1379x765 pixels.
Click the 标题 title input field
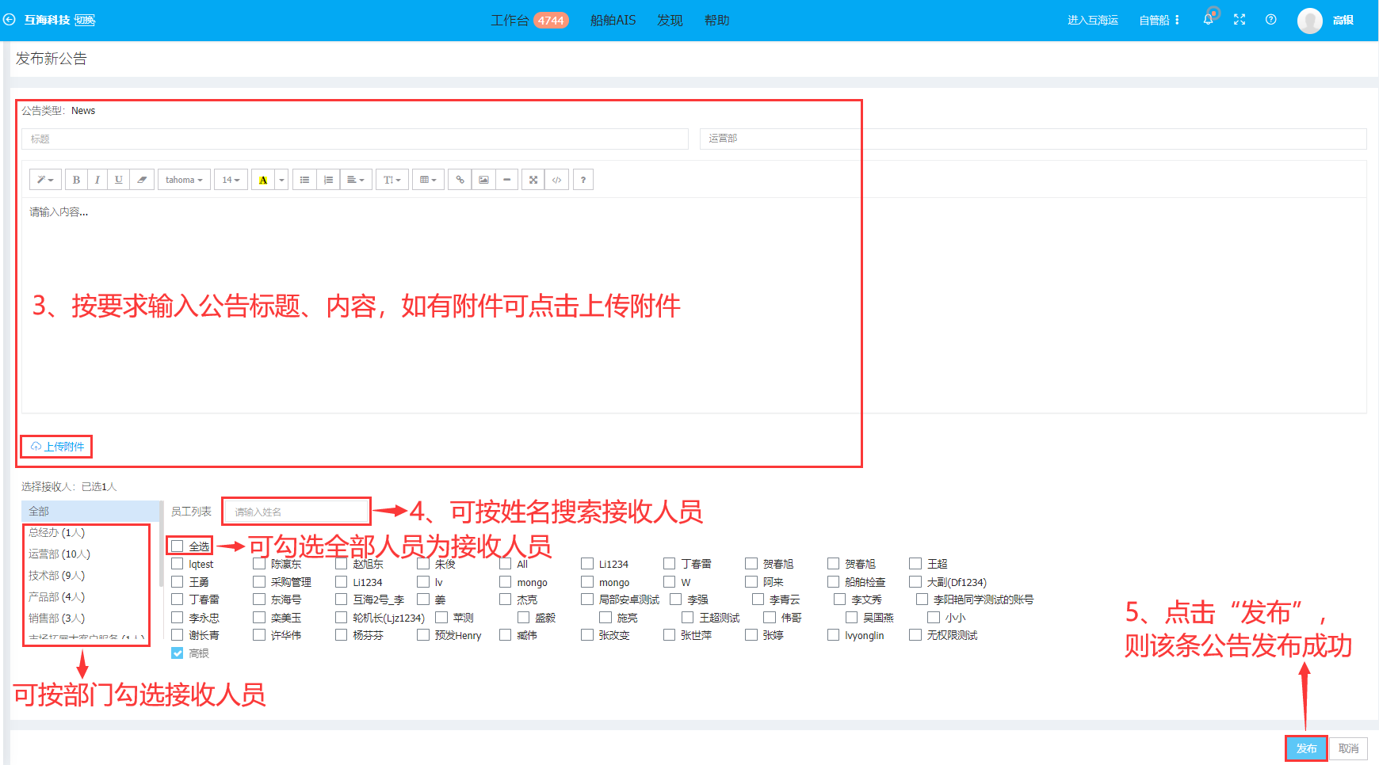coord(355,139)
